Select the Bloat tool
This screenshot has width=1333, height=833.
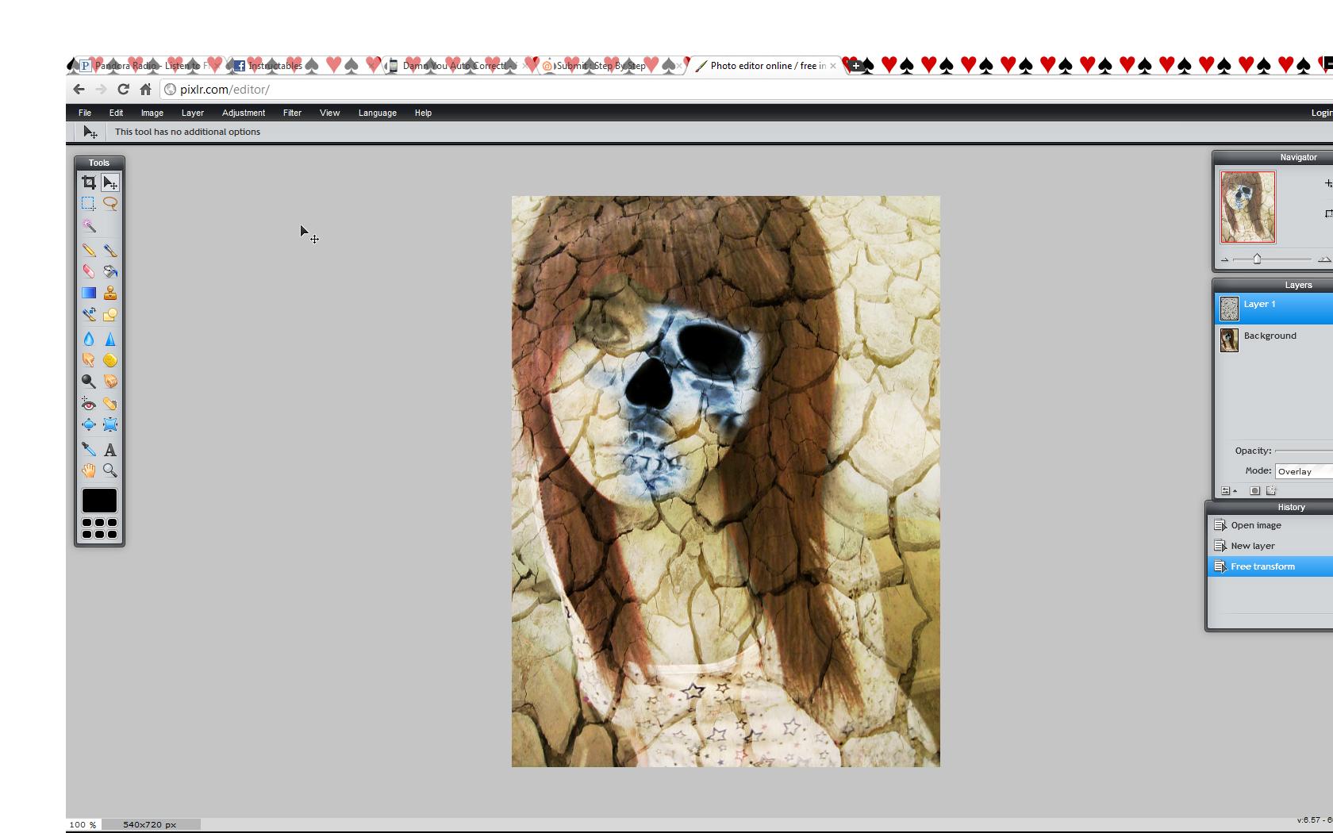point(89,424)
